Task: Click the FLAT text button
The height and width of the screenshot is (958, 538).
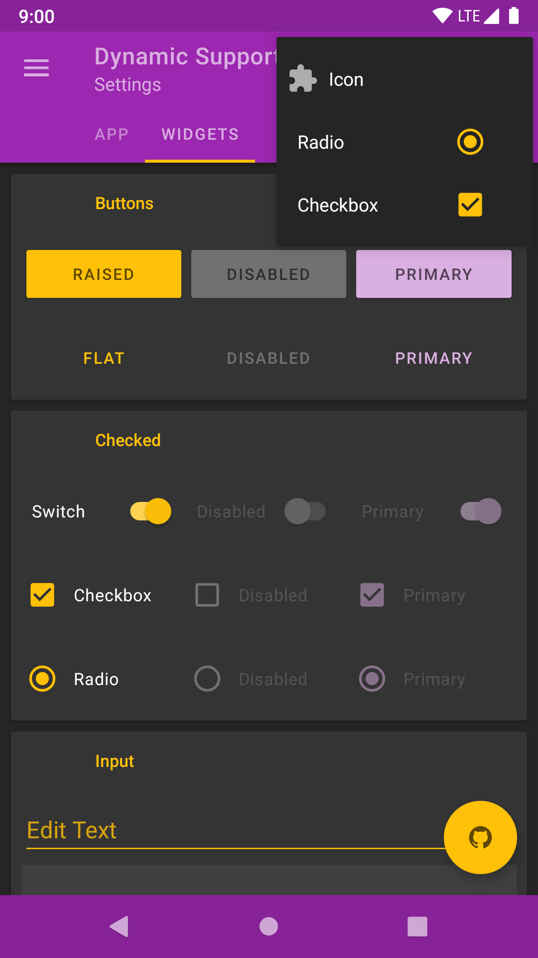Action: (103, 358)
